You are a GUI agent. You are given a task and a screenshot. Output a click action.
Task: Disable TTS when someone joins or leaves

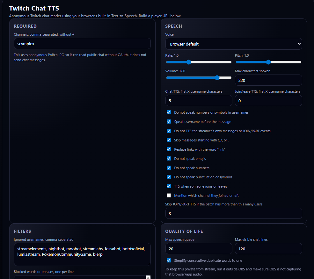click(x=169, y=186)
